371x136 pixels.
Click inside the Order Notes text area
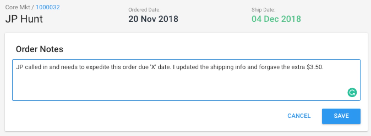point(186,80)
